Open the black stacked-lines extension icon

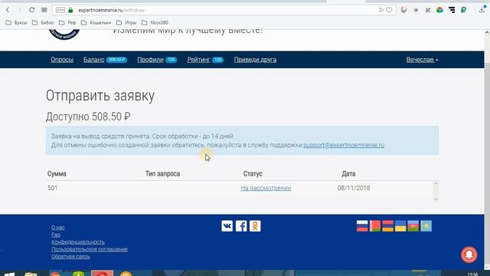[x=452, y=10]
